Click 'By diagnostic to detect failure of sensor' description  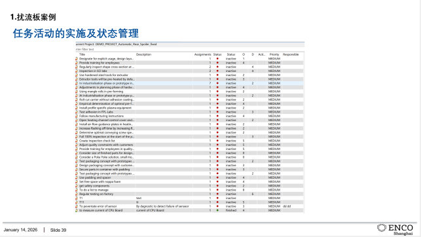162,206
